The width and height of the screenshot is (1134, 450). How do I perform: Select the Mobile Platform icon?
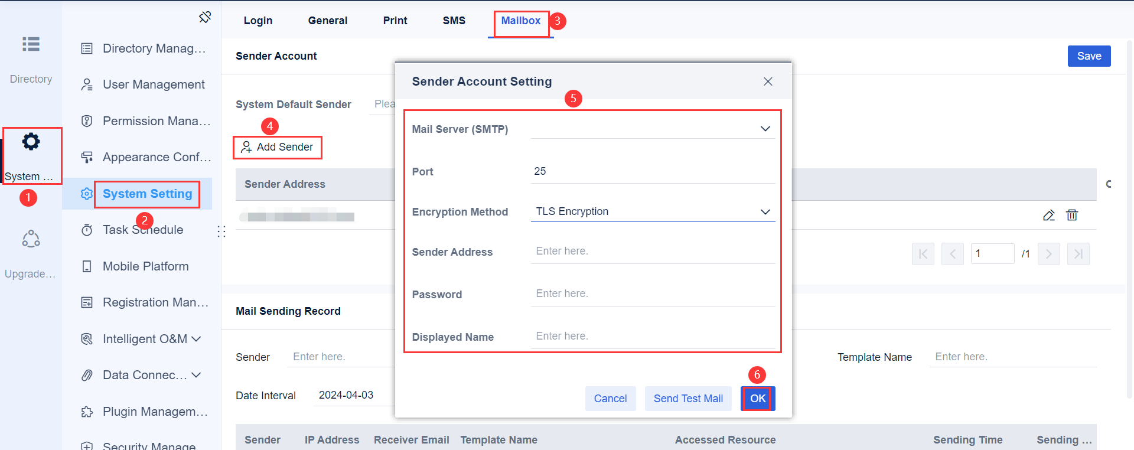87,266
